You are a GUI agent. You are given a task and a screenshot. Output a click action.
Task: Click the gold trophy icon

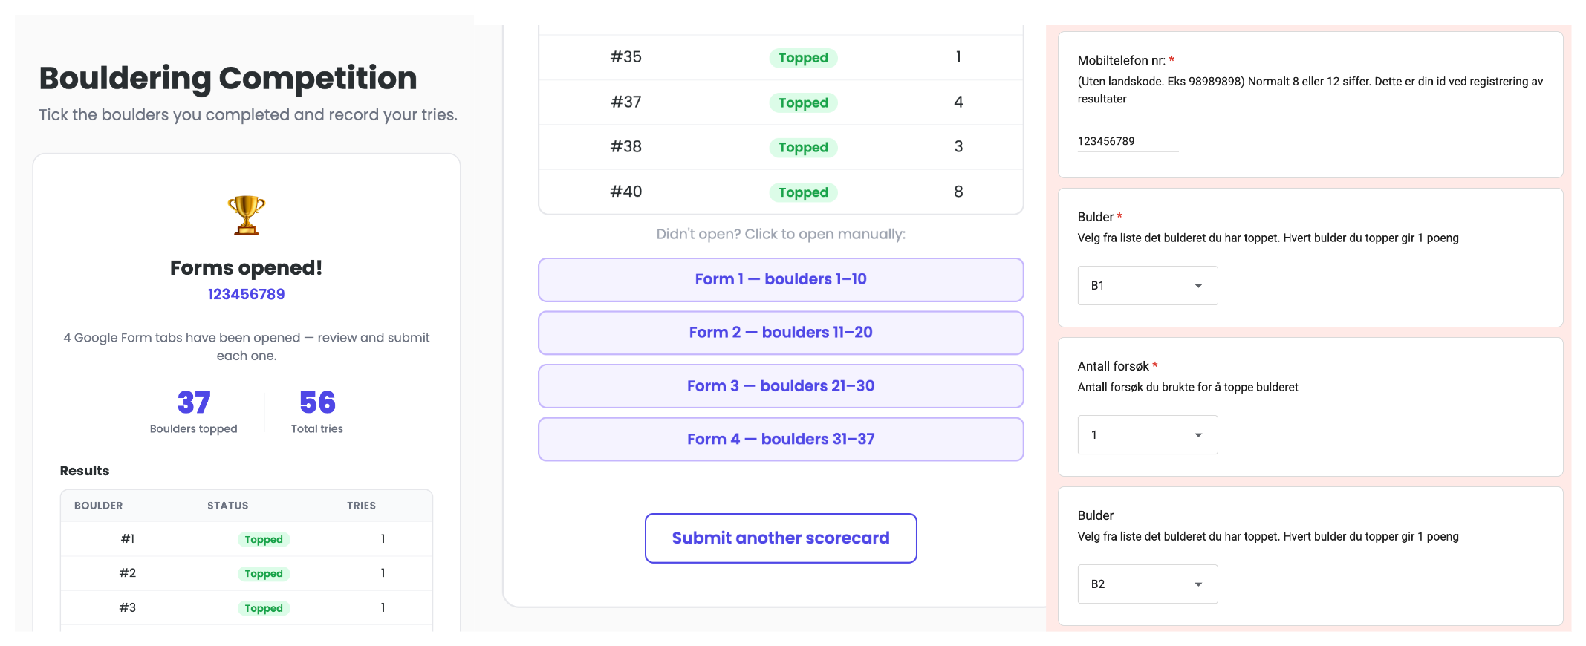coord(246,215)
